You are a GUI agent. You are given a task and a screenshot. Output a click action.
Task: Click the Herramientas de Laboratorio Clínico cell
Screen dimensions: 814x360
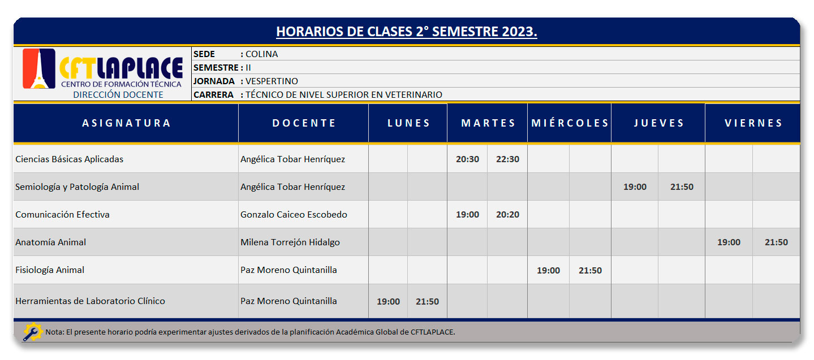coord(126,301)
